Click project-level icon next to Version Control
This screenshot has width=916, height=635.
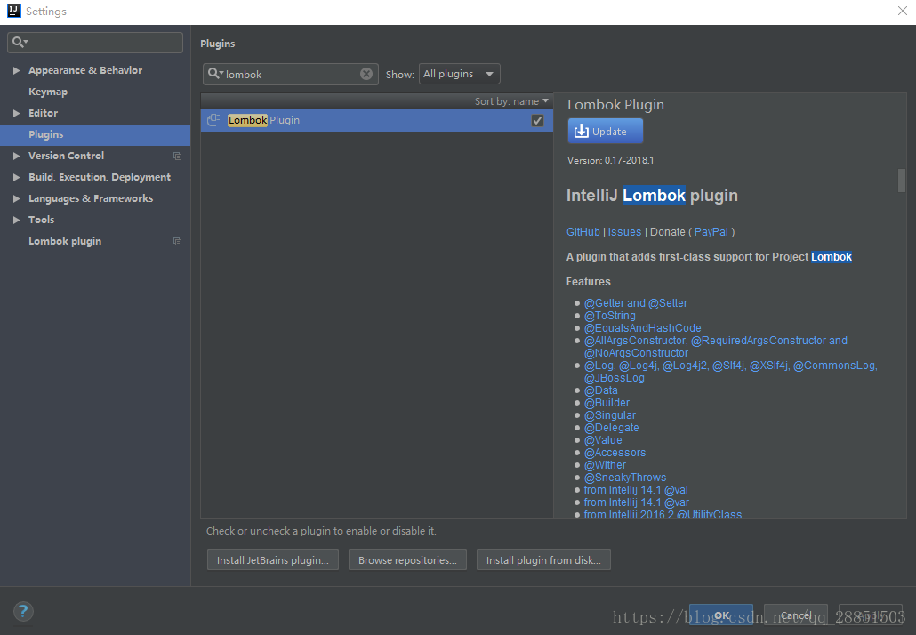(x=177, y=156)
